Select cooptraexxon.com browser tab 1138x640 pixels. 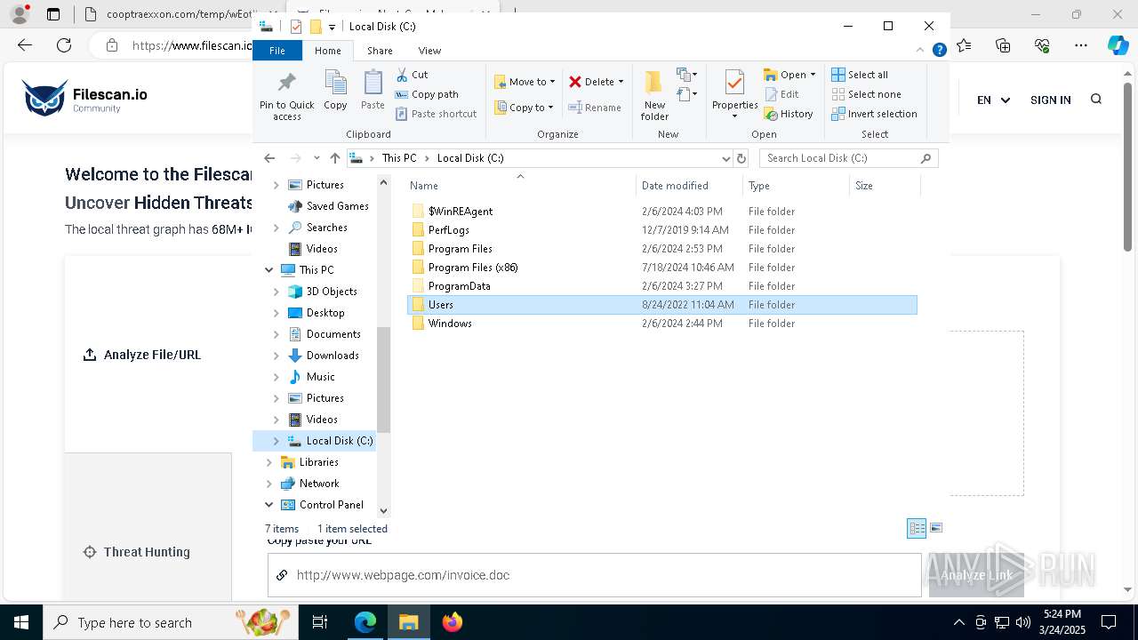pyautogui.click(x=169, y=14)
